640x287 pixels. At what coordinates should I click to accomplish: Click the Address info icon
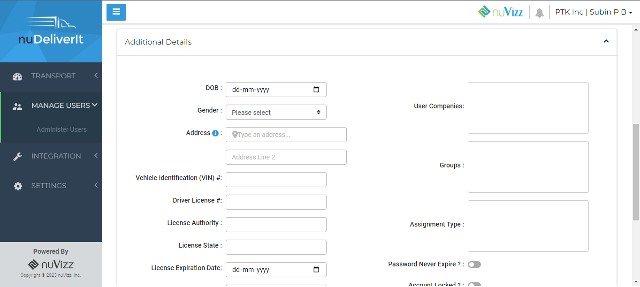(x=215, y=133)
